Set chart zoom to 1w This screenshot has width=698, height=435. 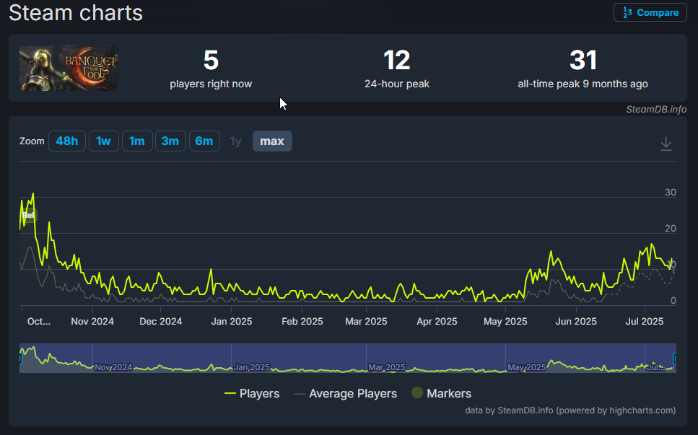104,141
